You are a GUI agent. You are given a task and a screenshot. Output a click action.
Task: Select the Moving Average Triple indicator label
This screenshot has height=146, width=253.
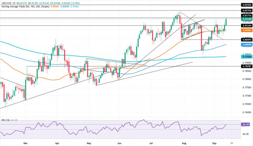click(x=25, y=7)
